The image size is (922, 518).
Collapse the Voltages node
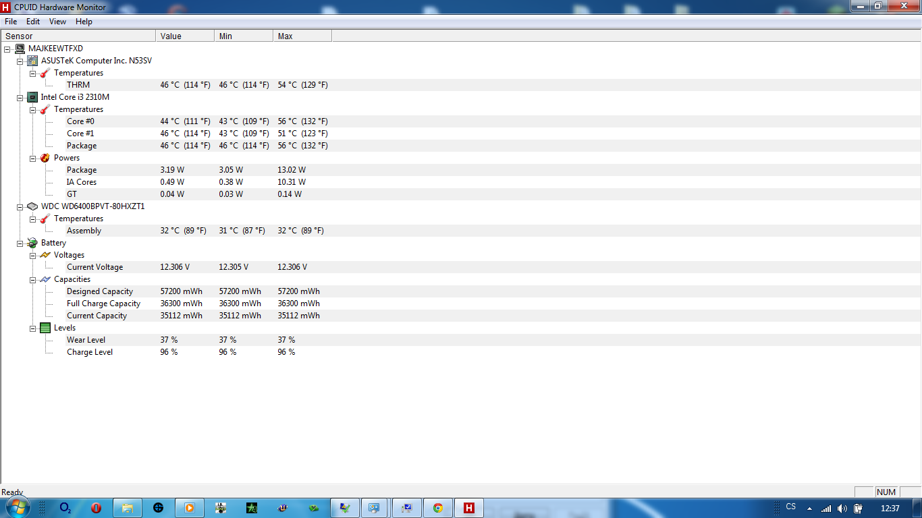click(33, 255)
